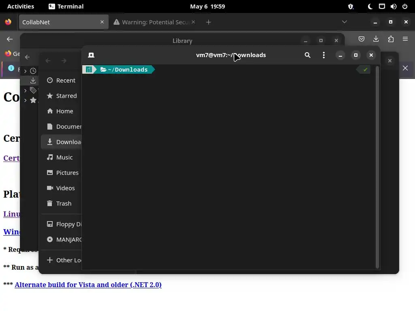Expand Tags node in Library
Viewport: 415px width, 311px height.
pyautogui.click(x=25, y=90)
